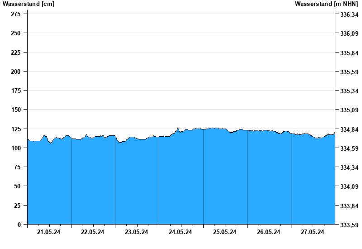Click the right axis value 335,84
Screen dimensions: 362x249
coord(349,53)
